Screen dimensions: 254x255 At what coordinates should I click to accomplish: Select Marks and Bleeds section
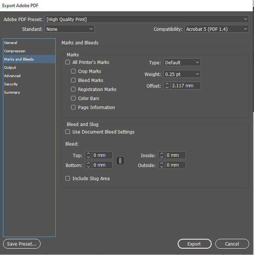coord(29,59)
